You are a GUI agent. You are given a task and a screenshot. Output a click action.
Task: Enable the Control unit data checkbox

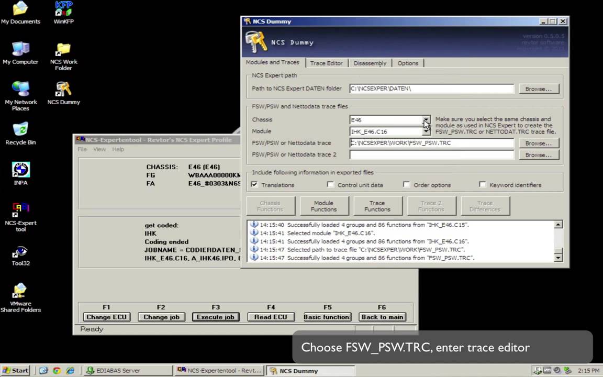[x=330, y=185]
